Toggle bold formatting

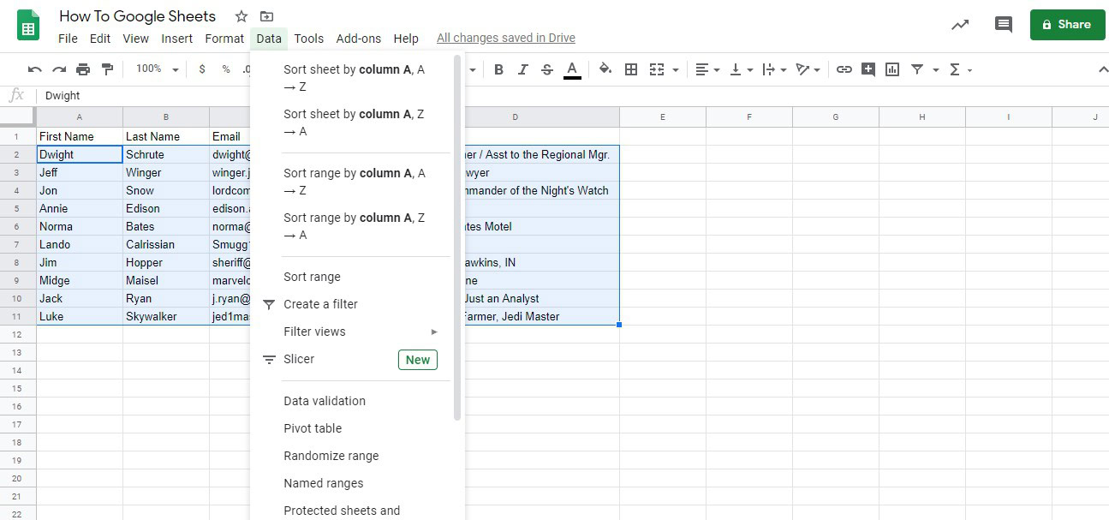[x=498, y=69]
